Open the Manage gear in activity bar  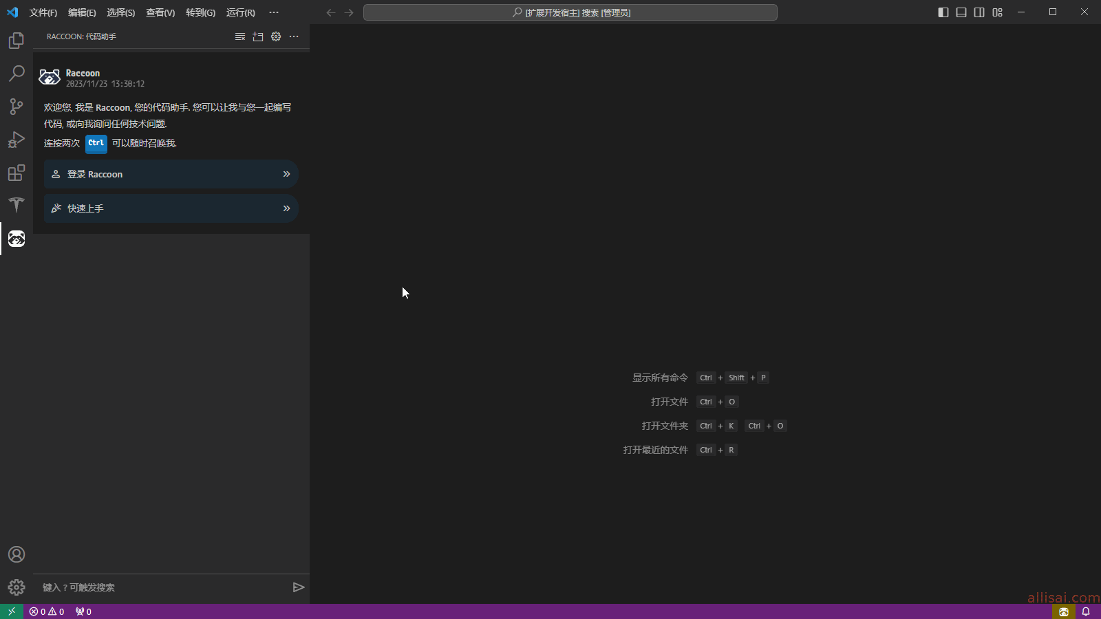pos(17,587)
